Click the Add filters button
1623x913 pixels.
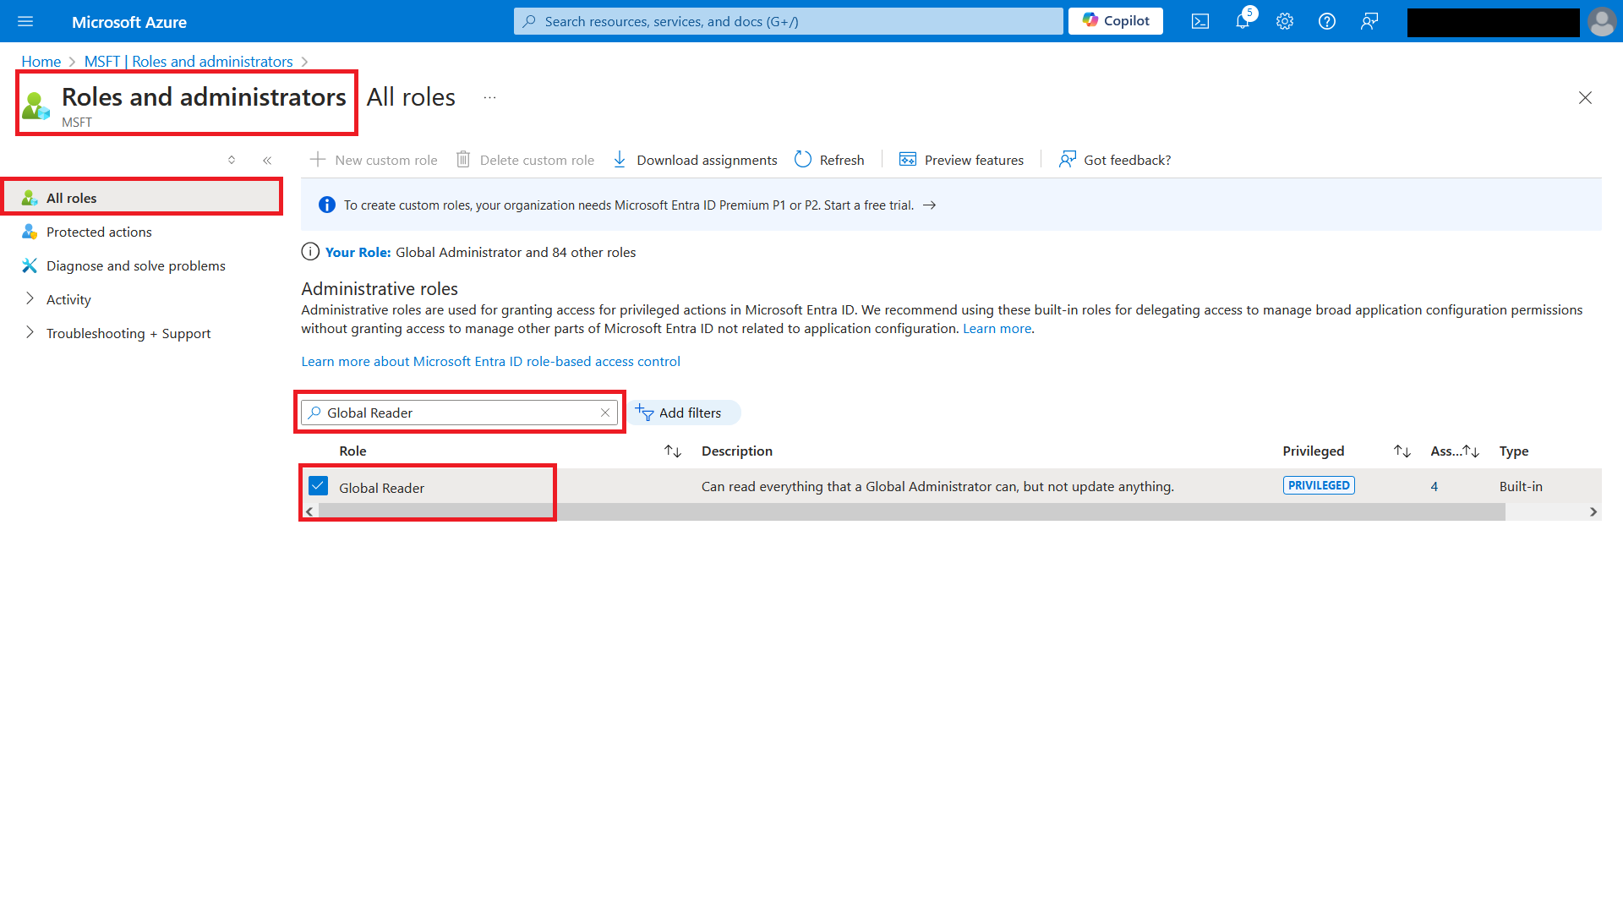pyautogui.click(x=681, y=413)
